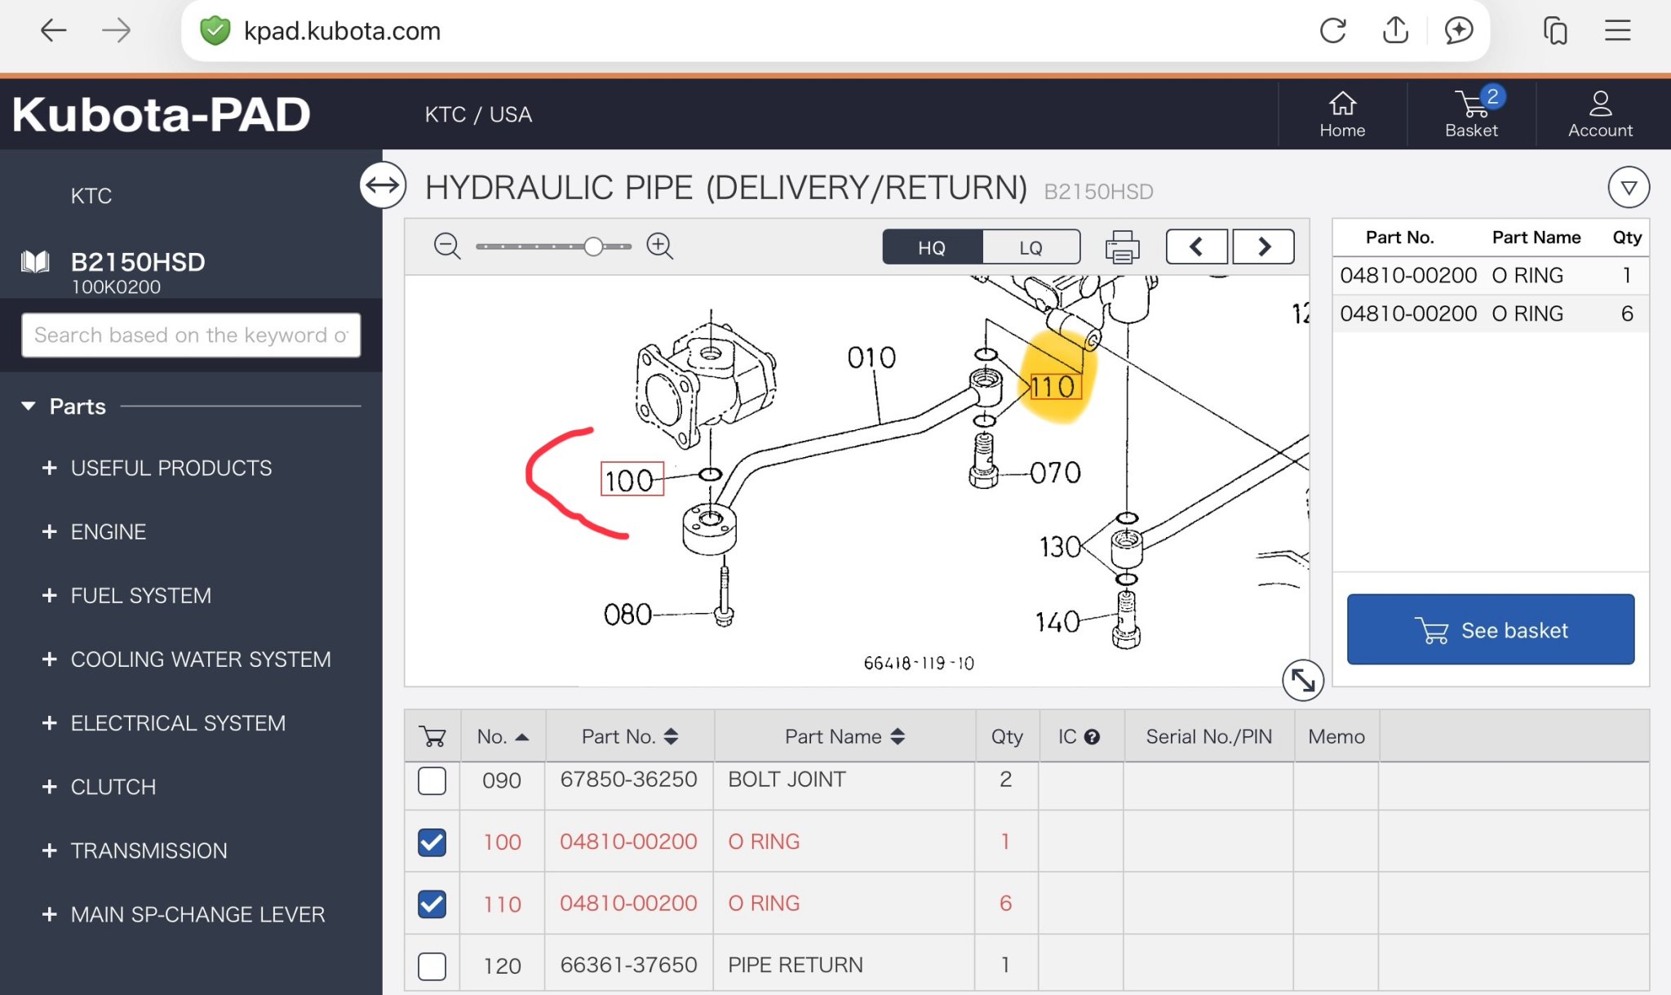Image resolution: width=1671 pixels, height=995 pixels.
Task: Open the circled triangle dropdown beside title
Action: point(1628,188)
